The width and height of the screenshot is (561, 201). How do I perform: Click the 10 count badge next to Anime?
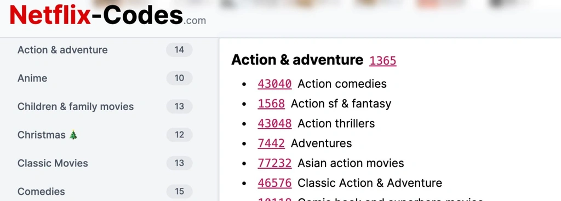click(x=179, y=78)
